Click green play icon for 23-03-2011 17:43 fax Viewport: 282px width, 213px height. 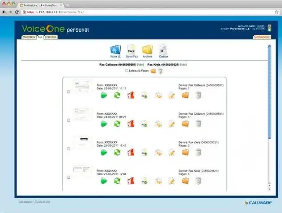point(104,153)
